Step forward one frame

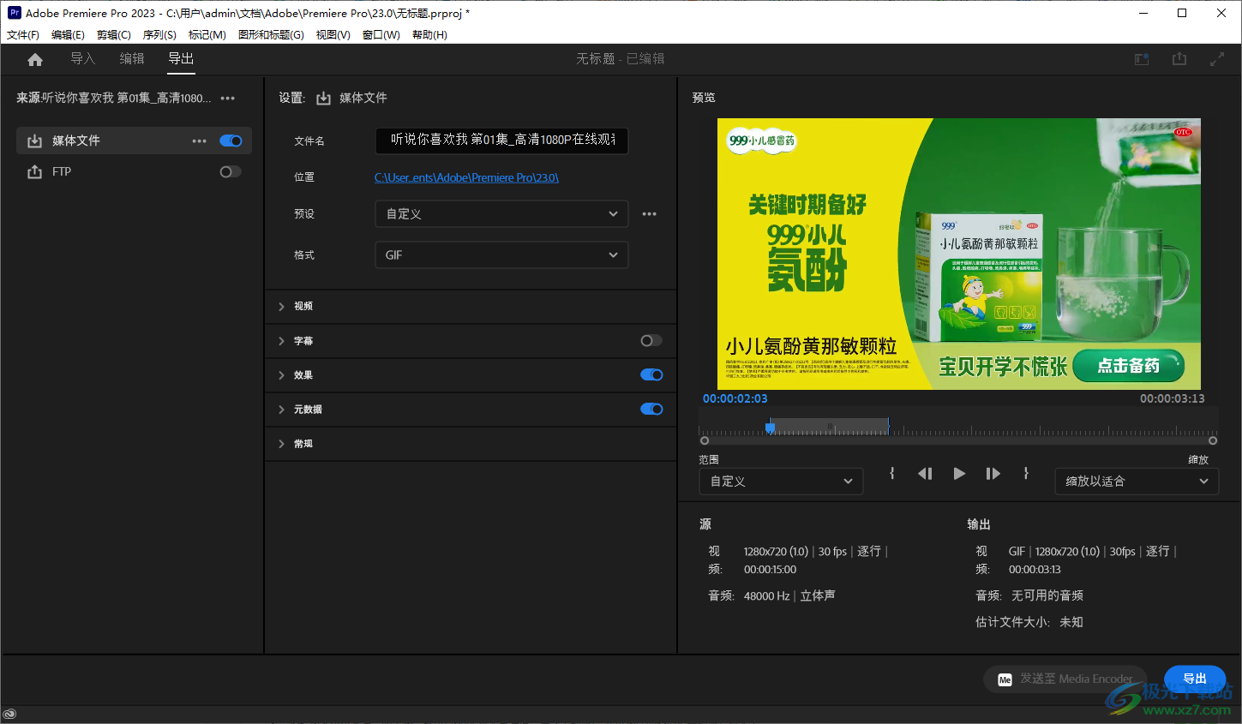pos(993,473)
